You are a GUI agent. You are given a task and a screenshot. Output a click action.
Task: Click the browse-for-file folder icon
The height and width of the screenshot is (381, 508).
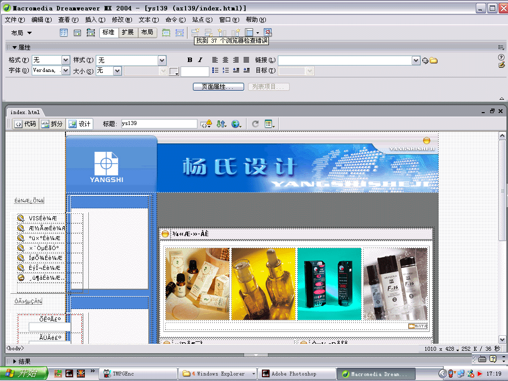click(x=434, y=61)
